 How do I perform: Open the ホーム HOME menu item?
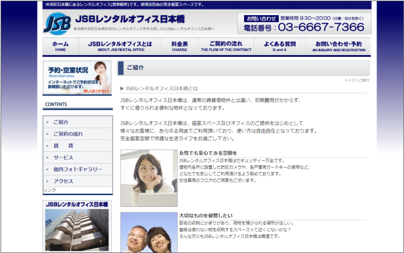click(61, 46)
